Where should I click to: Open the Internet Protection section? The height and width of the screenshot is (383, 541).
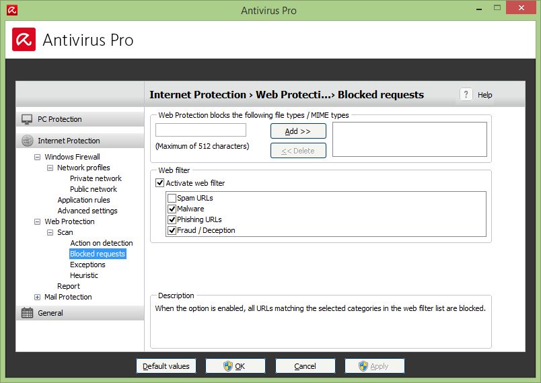pyautogui.click(x=80, y=141)
